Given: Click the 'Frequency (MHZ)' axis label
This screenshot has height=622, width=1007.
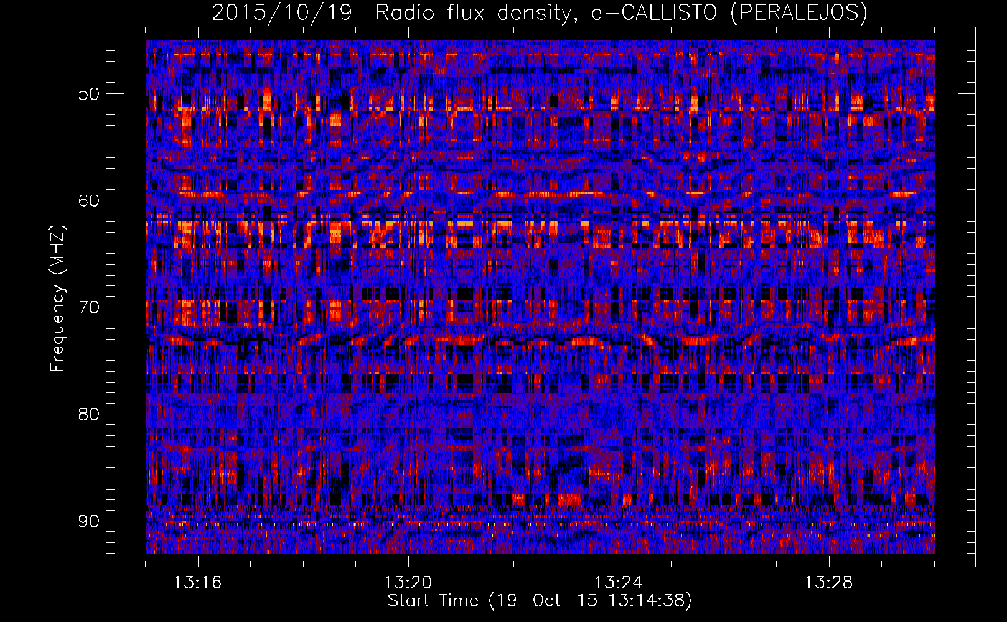Looking at the screenshot, I should [57, 299].
